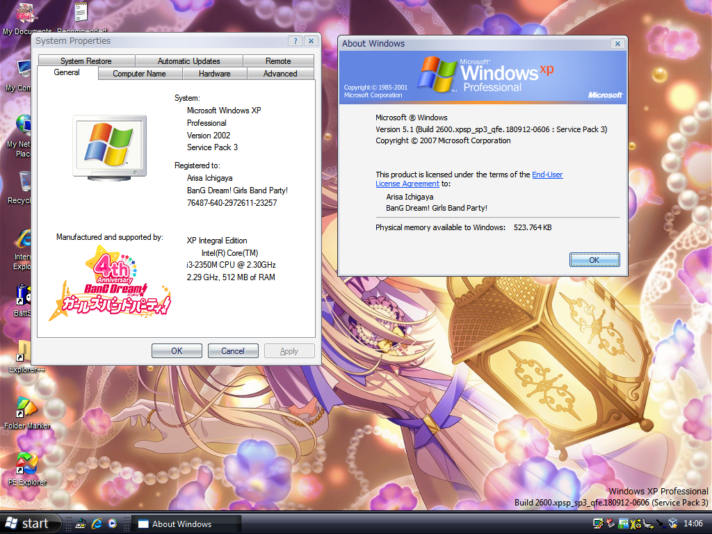Switch to the Remote tab
The image size is (712, 534).
(278, 61)
